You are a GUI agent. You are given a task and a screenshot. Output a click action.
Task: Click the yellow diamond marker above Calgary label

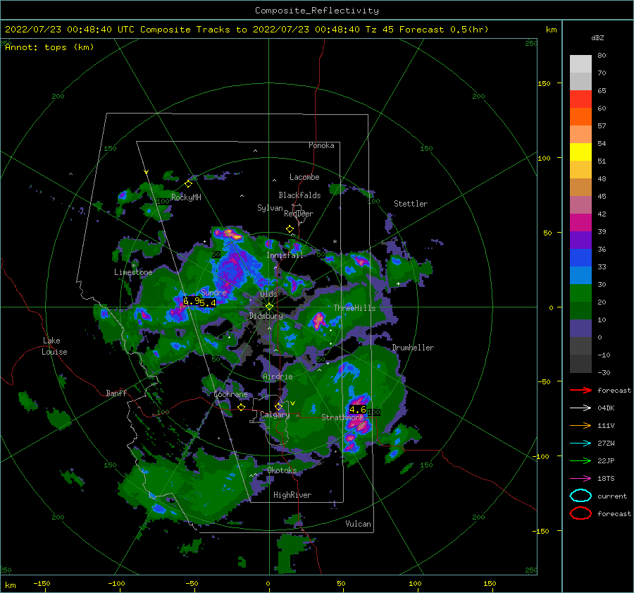(x=278, y=406)
